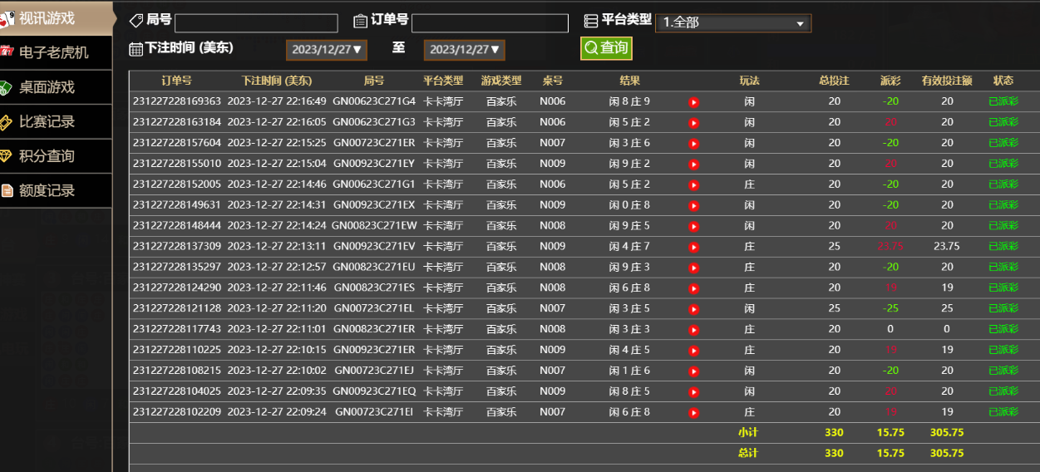This screenshot has width=1040, height=472.
Task: Open 比赛记录 menu item
Action: (56, 122)
